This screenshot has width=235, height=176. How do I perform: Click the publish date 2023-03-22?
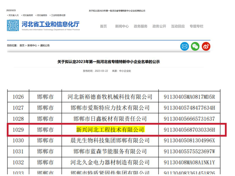pos(101,71)
